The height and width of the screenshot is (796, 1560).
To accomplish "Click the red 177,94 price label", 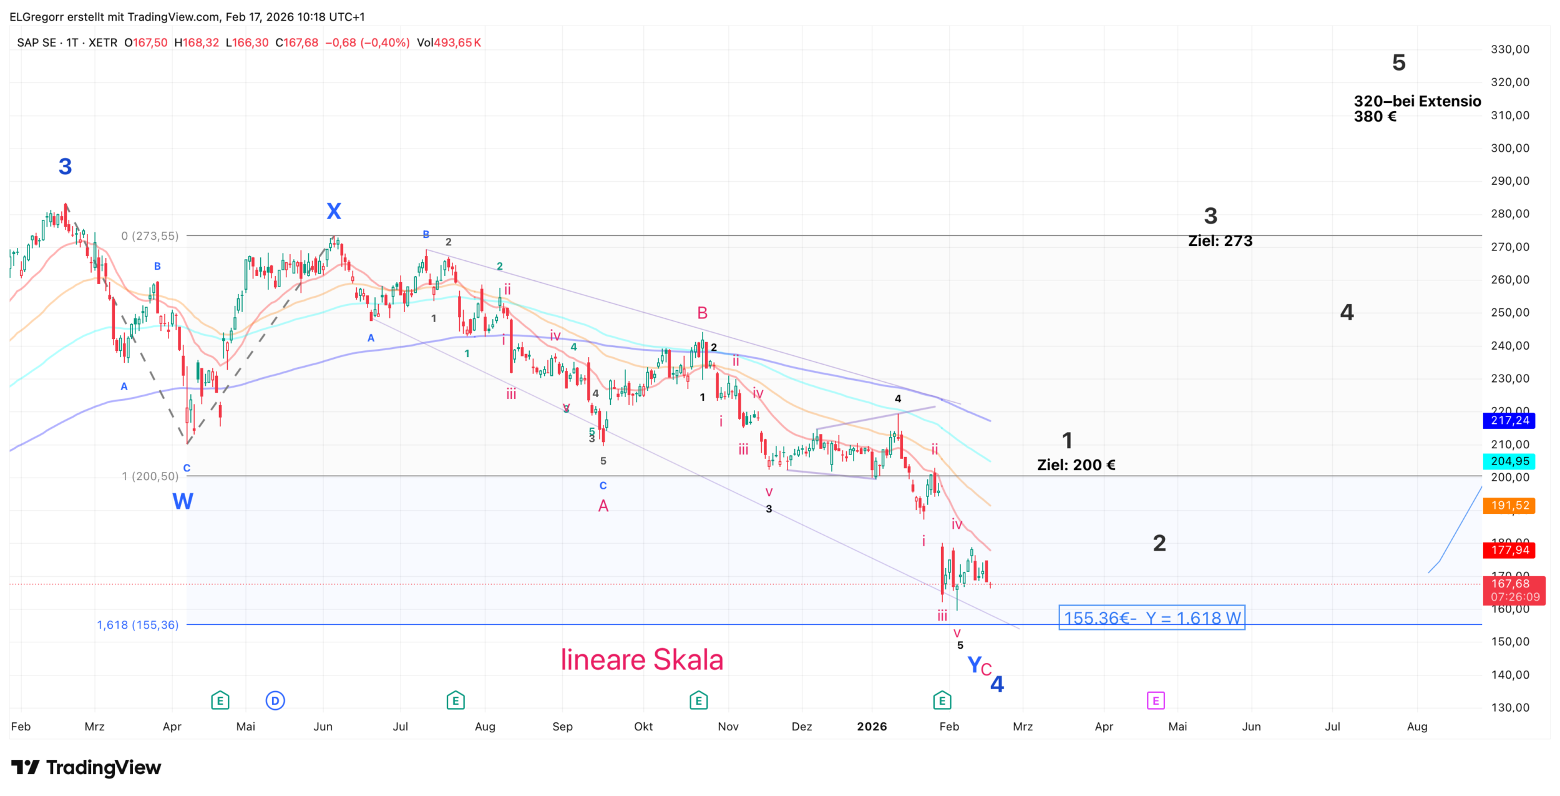I will point(1509,550).
